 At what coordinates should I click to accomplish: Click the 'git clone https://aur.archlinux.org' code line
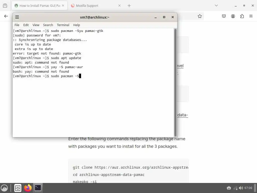tap(131, 167)
